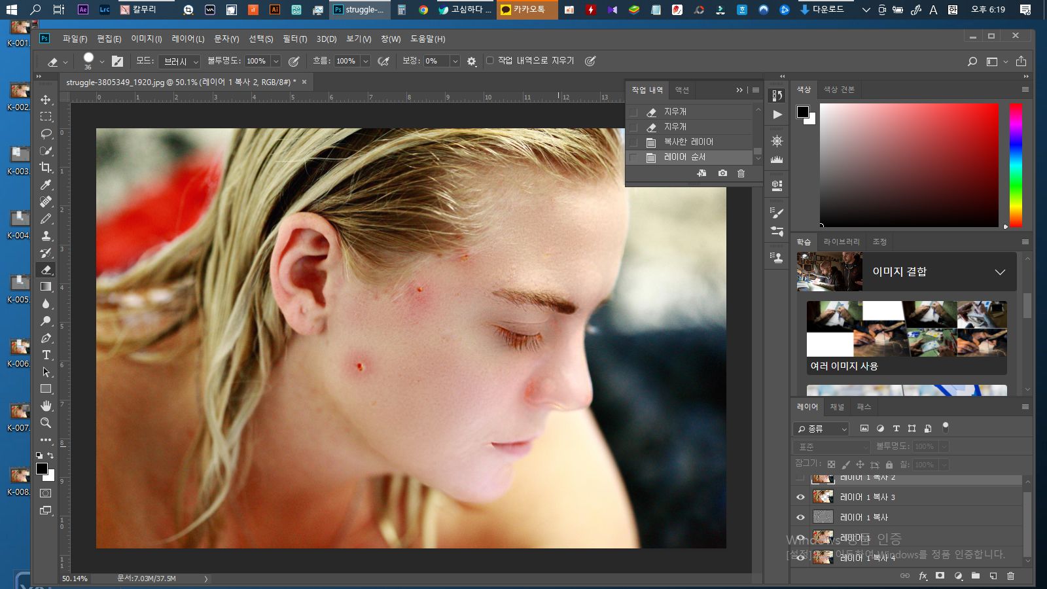Toggle layer filtering switch on/off
This screenshot has width=1047, height=589.
pos(945,427)
